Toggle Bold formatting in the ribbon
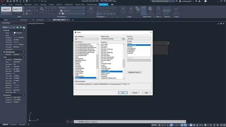 coord(46,8)
